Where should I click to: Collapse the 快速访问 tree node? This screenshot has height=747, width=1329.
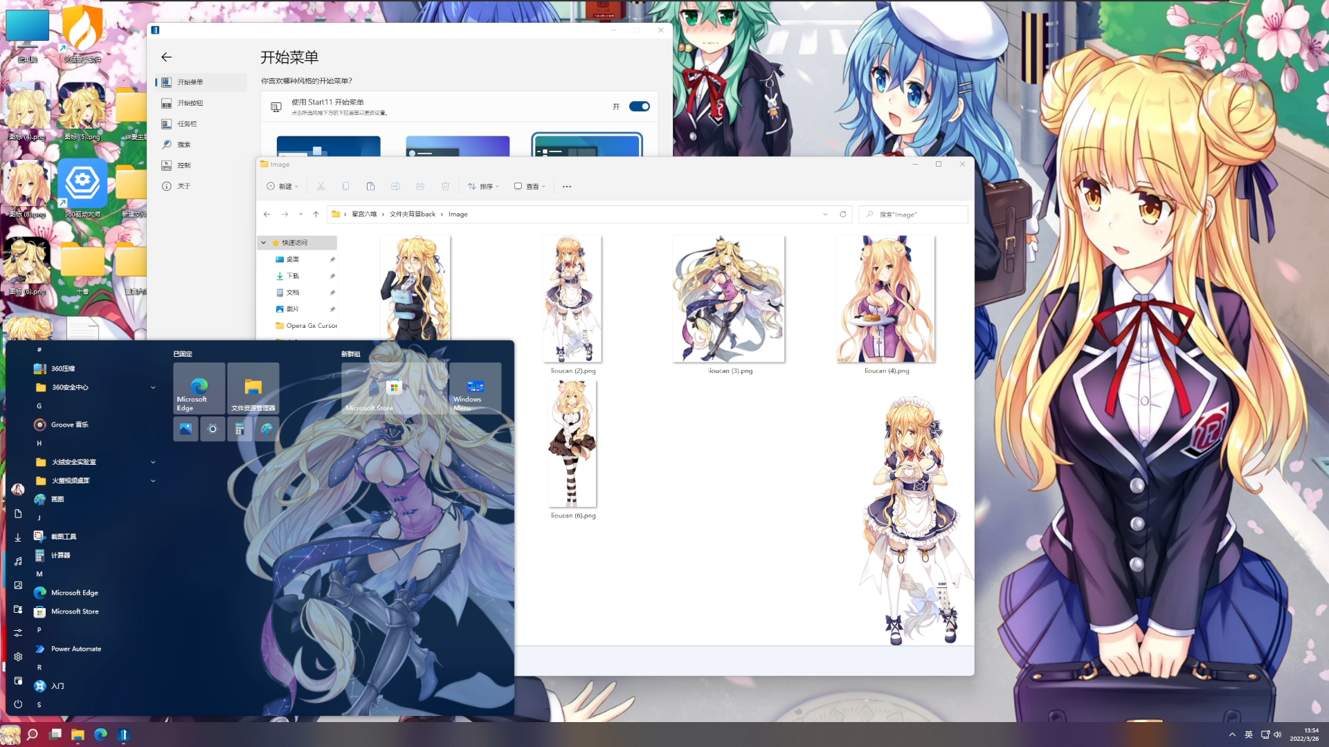tap(264, 243)
